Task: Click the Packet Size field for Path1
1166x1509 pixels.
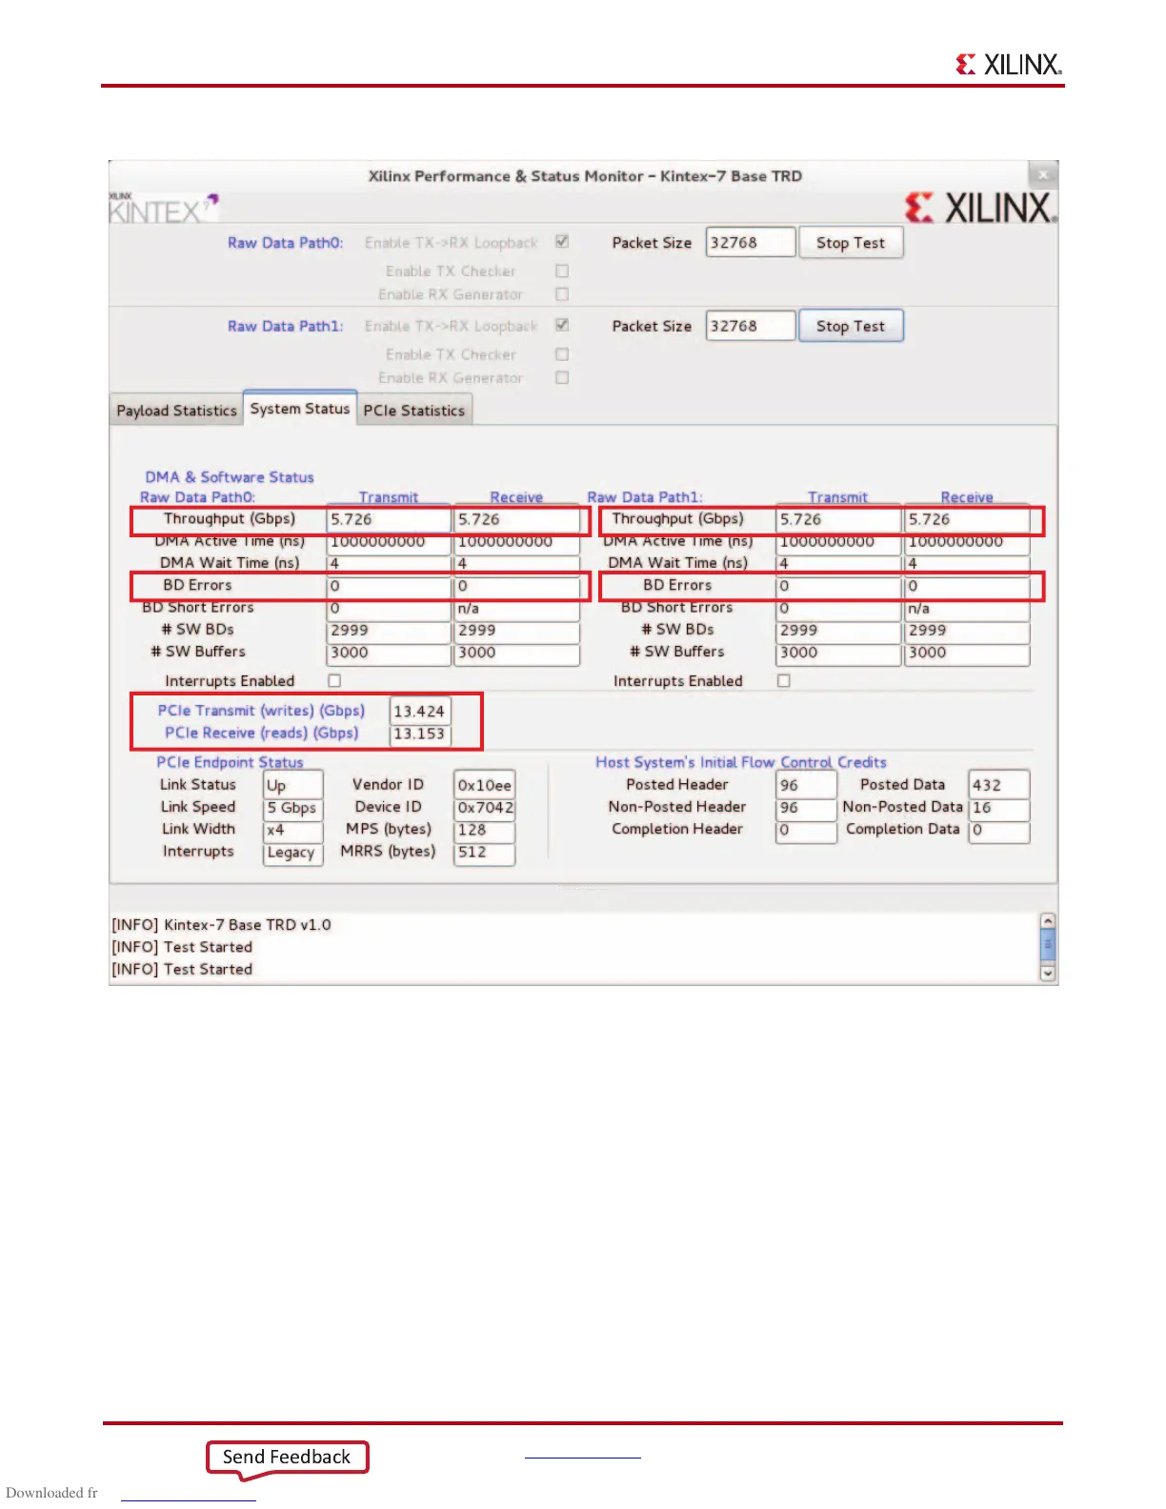Action: point(750,326)
